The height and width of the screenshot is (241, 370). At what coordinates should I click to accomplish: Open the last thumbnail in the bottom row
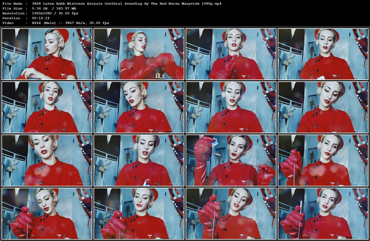click(323, 214)
